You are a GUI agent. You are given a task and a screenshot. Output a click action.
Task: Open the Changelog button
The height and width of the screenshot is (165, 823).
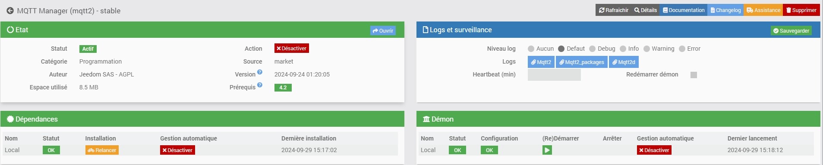pos(725,10)
